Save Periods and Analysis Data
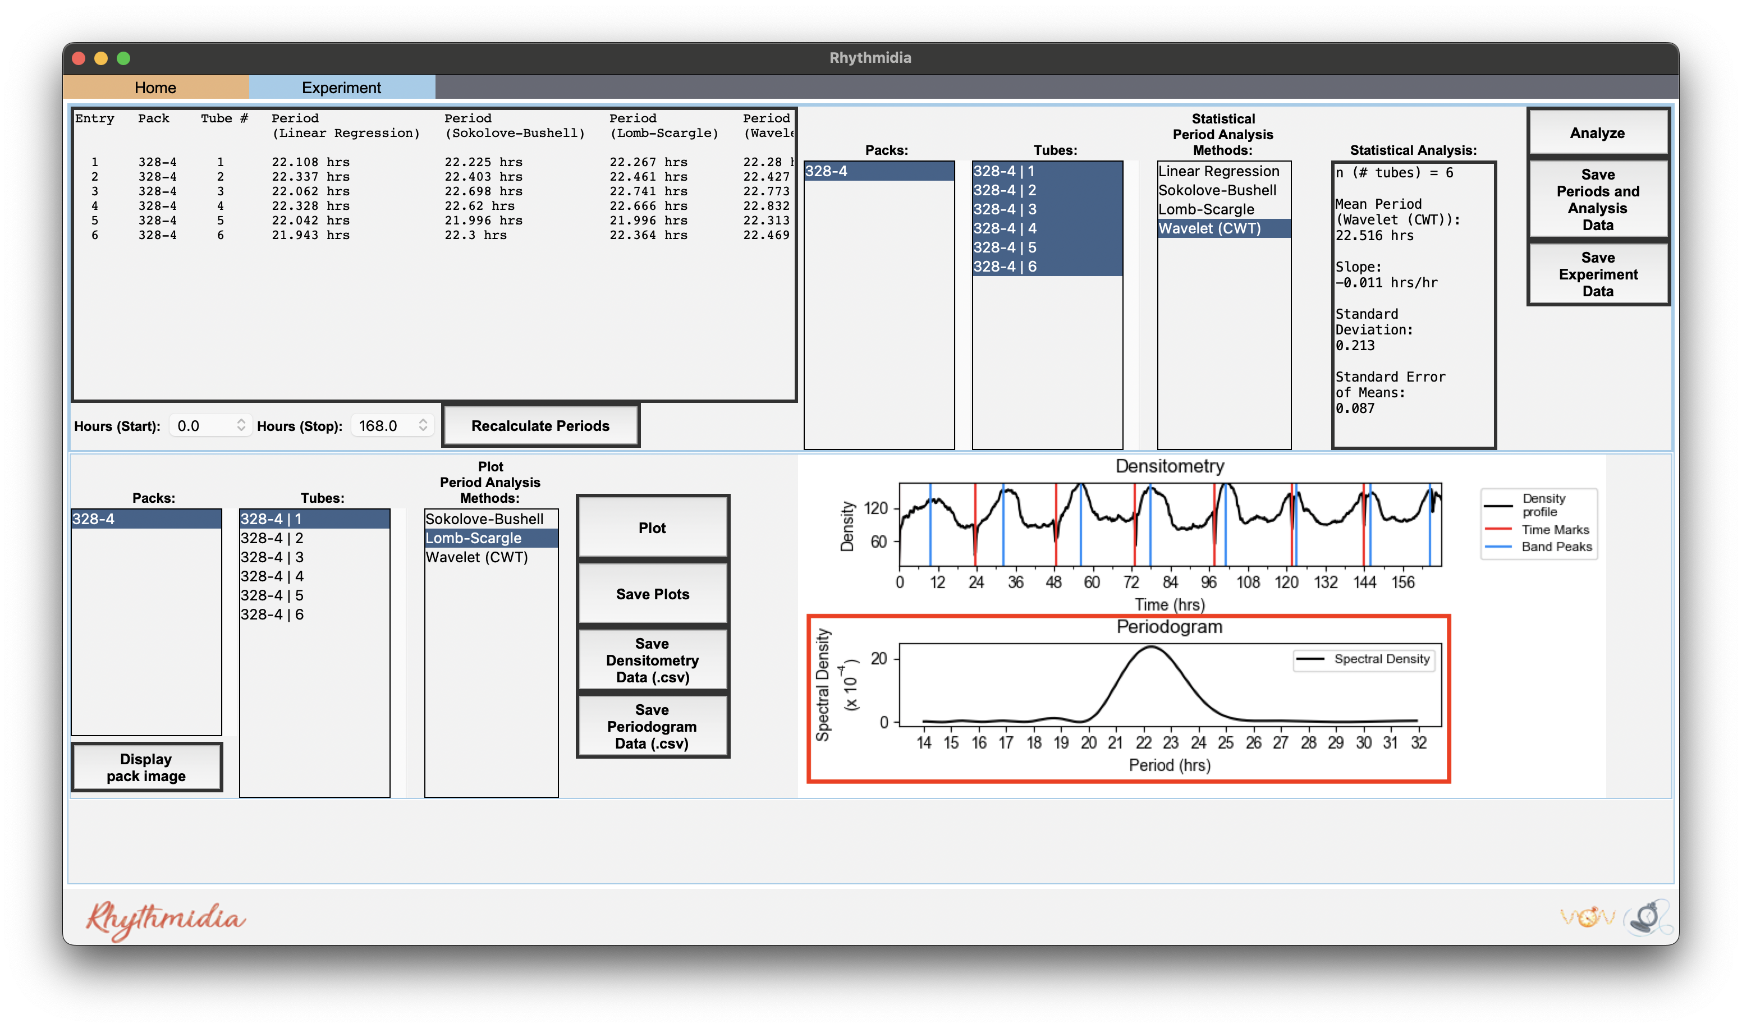The width and height of the screenshot is (1742, 1028). (x=1597, y=200)
